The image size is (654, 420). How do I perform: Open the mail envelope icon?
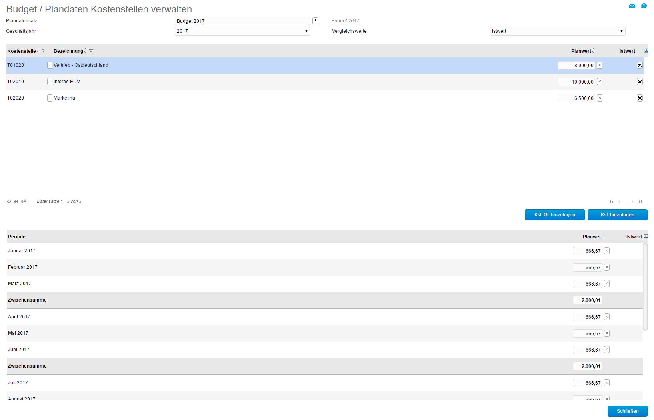tap(632, 6)
